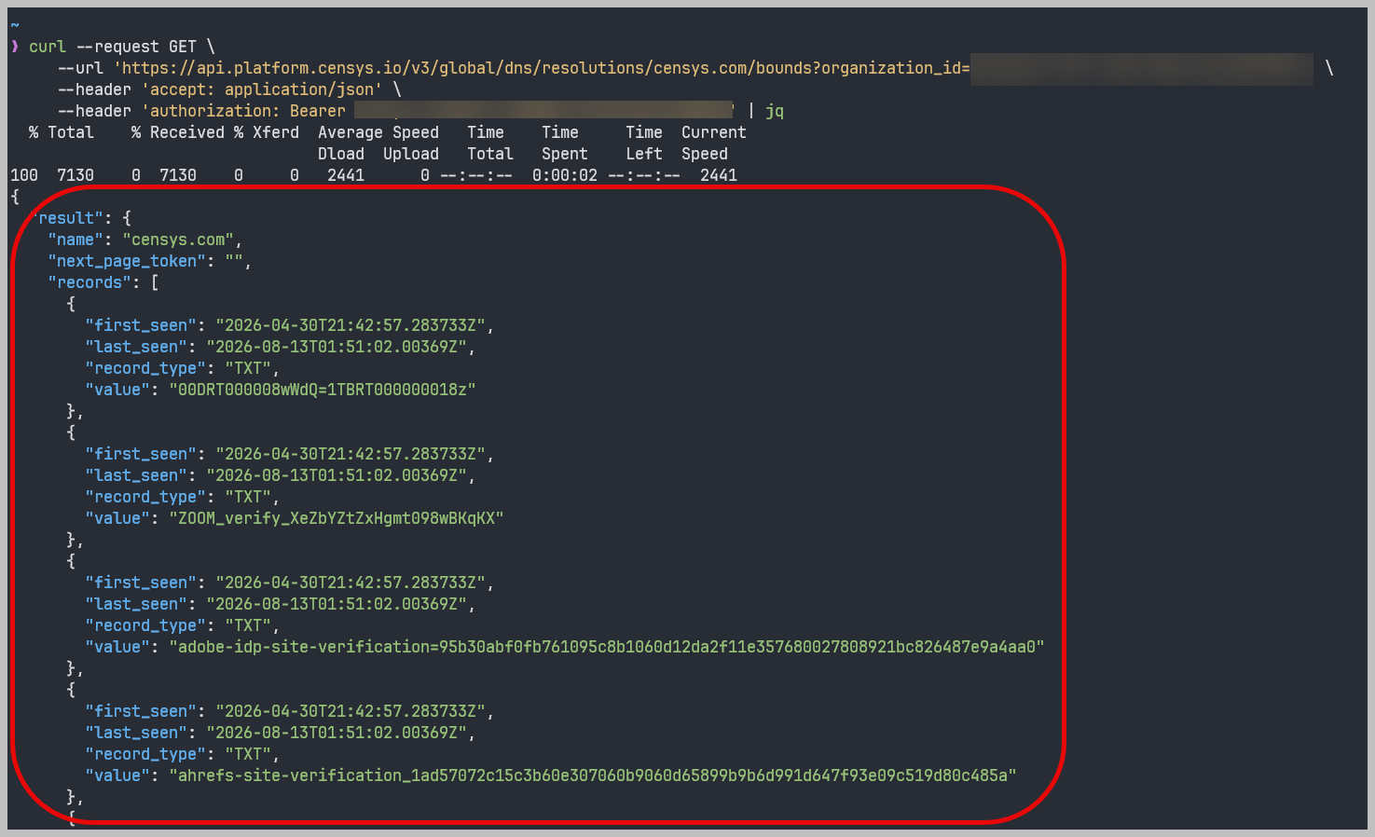Viewport: 1375px width, 837px height.
Task: Click the "jq" pipe command
Action: point(775,111)
